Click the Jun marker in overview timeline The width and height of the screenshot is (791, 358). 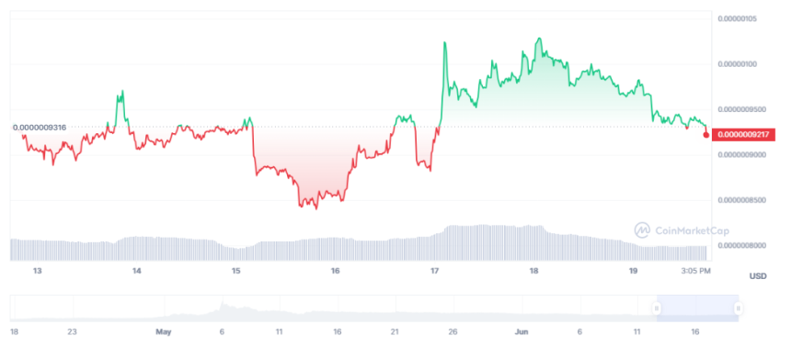(522, 331)
